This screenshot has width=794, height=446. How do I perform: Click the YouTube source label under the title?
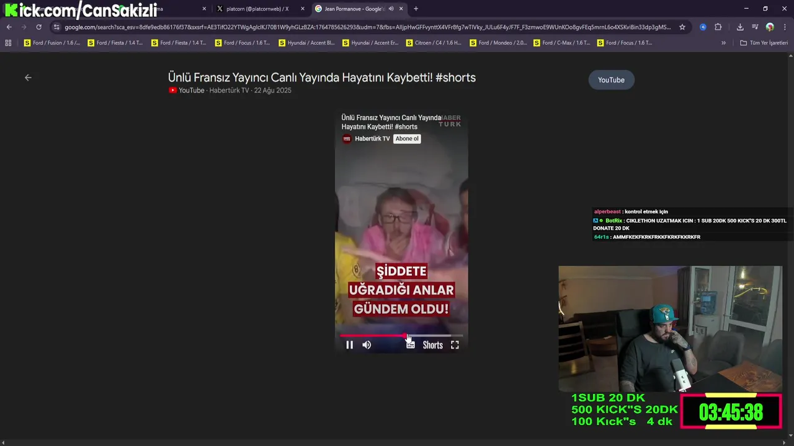186,90
